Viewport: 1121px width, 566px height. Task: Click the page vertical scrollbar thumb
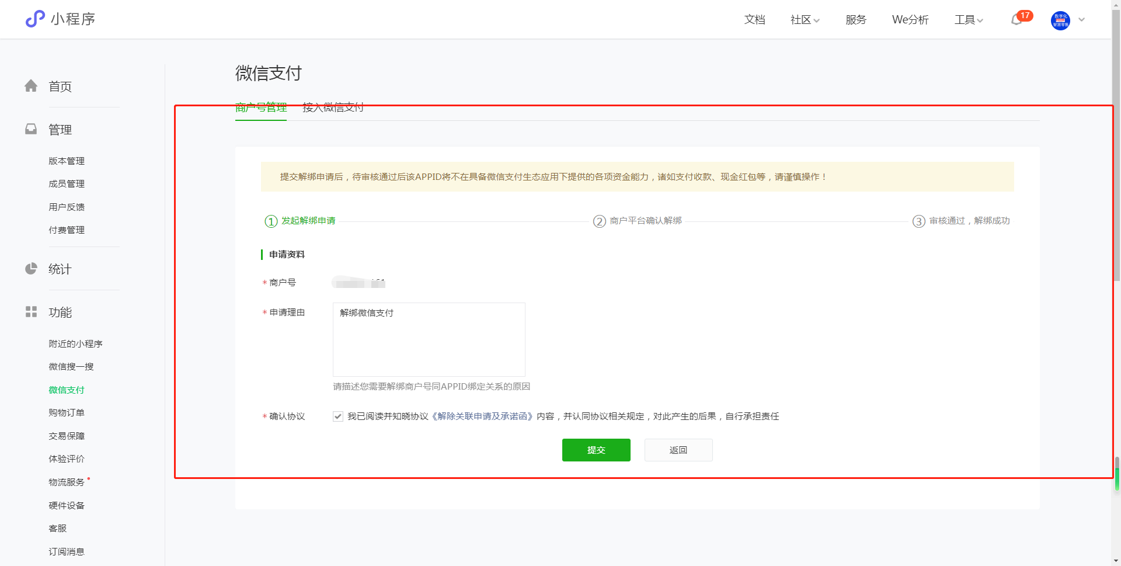click(x=1116, y=473)
